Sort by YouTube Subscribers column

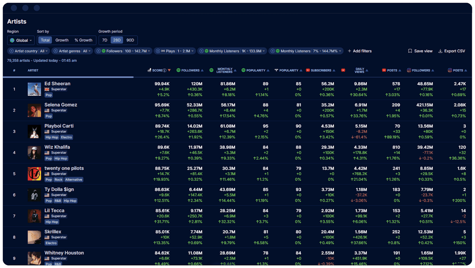(321, 70)
